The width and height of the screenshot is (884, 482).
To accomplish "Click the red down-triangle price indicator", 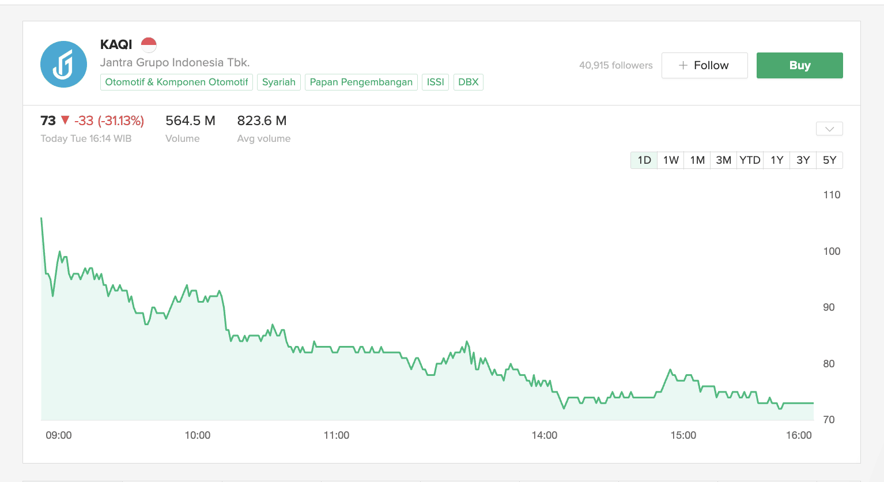I will coord(65,120).
